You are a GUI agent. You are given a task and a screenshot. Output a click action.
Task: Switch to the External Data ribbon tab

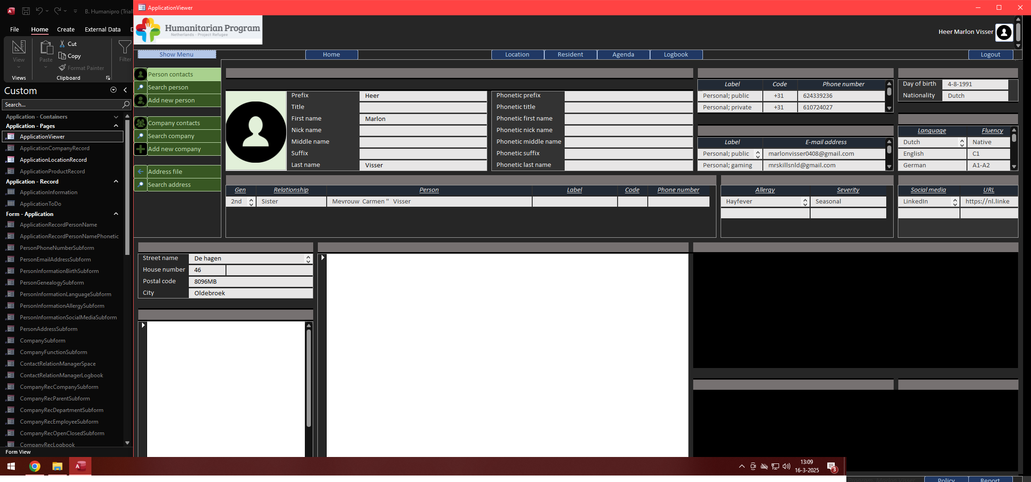coord(103,29)
